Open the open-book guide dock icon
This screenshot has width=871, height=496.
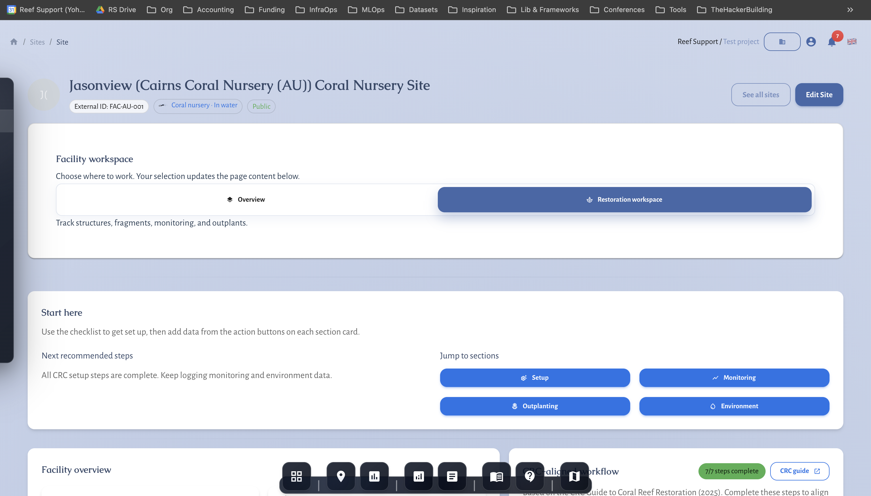coord(496,476)
